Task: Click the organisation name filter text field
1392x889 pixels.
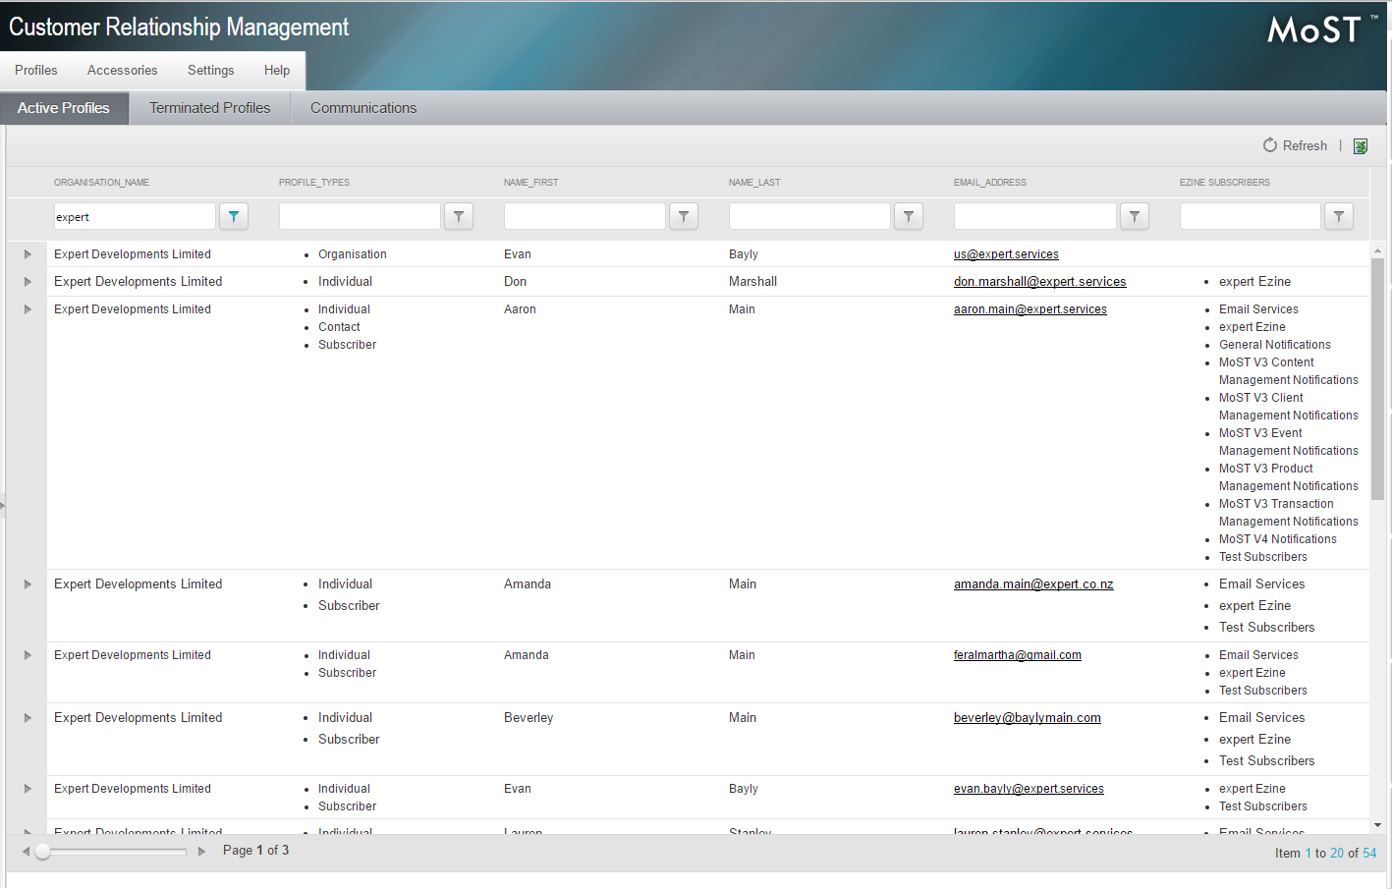Action: pyautogui.click(x=134, y=217)
